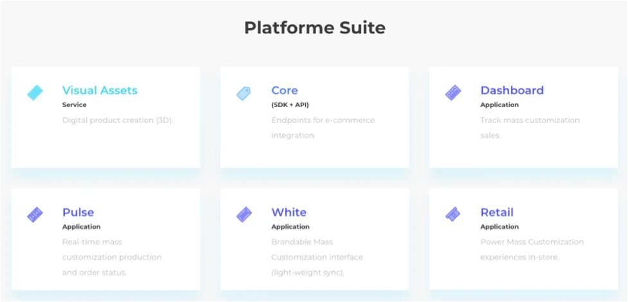Click the Dashboard chart icon
The width and height of the screenshot is (628, 302).
coord(453,93)
